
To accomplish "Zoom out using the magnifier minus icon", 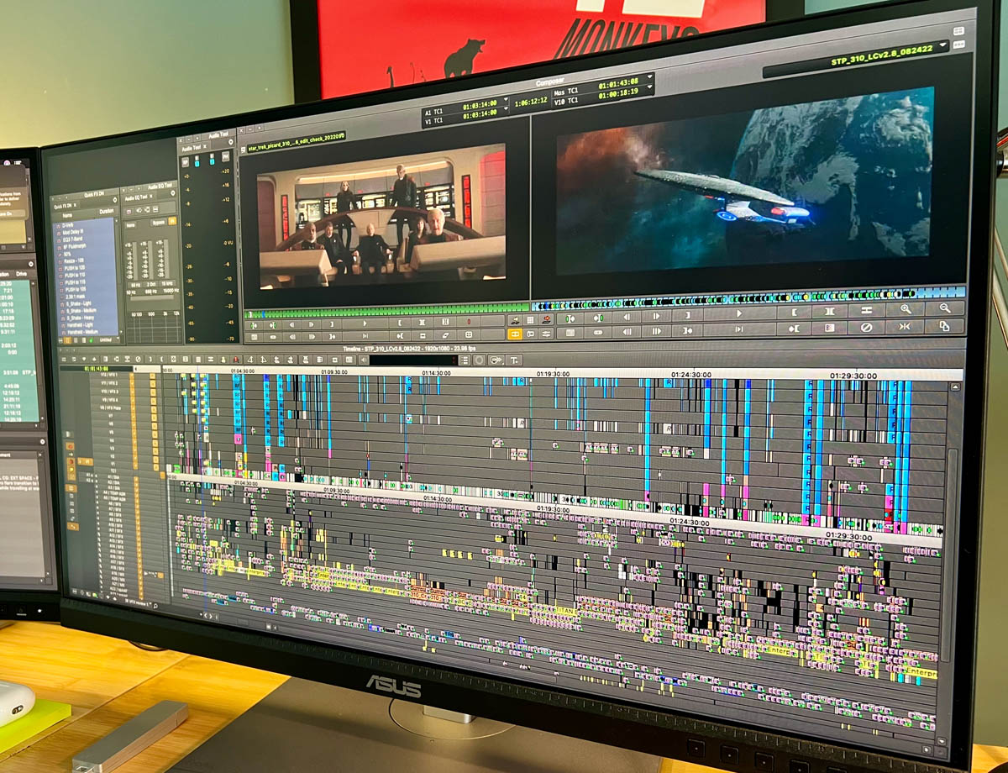I will [944, 308].
